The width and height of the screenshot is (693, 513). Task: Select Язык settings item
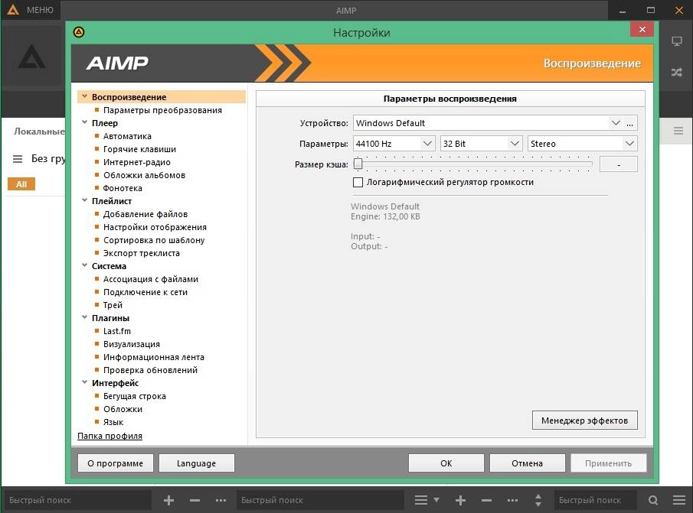coord(113,422)
